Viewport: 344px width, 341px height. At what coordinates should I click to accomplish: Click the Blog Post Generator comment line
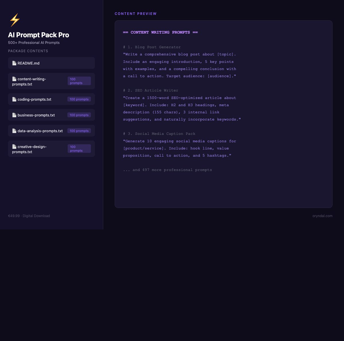click(152, 47)
